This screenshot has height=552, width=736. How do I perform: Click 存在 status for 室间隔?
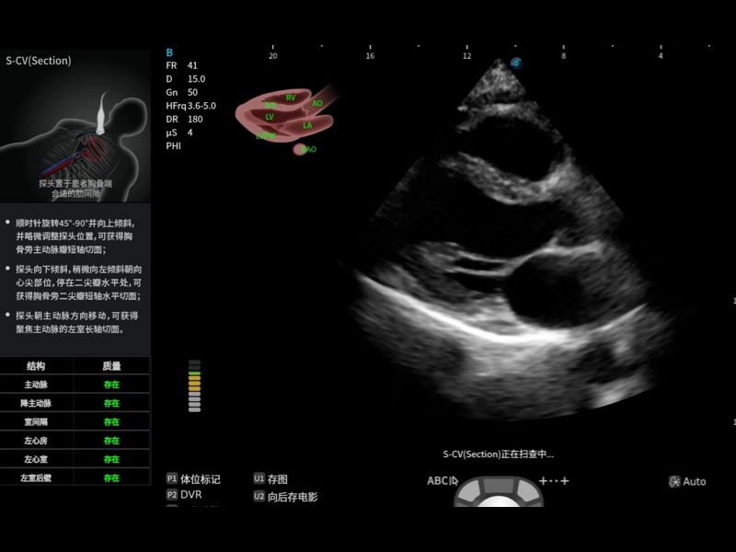click(x=111, y=422)
